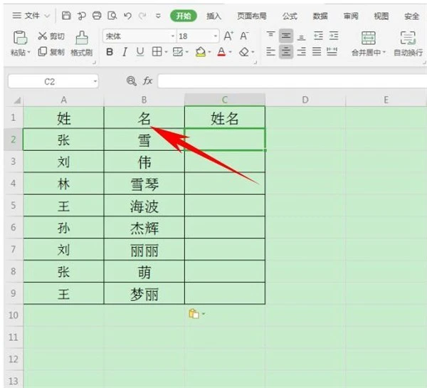This screenshot has width=427, height=388.
Task: Align text left
Action: tap(270, 51)
